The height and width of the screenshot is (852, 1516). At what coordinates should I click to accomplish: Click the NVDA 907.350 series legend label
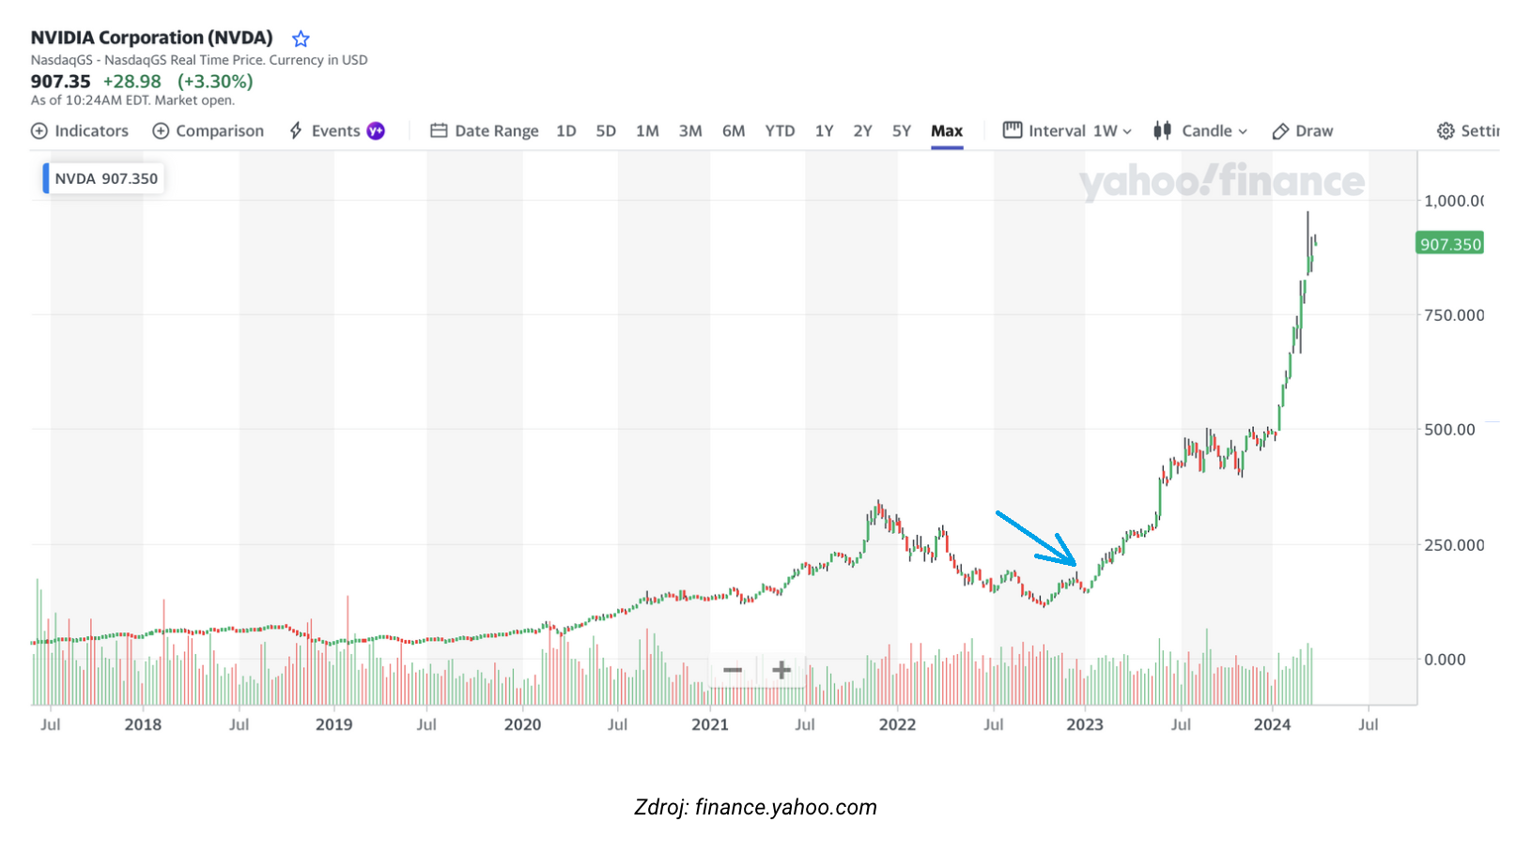(105, 178)
